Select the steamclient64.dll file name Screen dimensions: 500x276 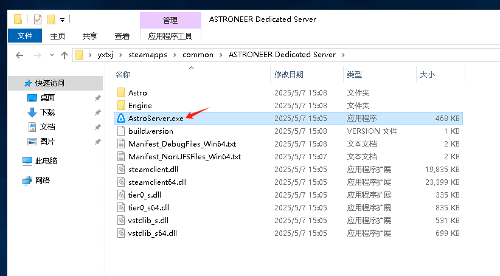(158, 182)
